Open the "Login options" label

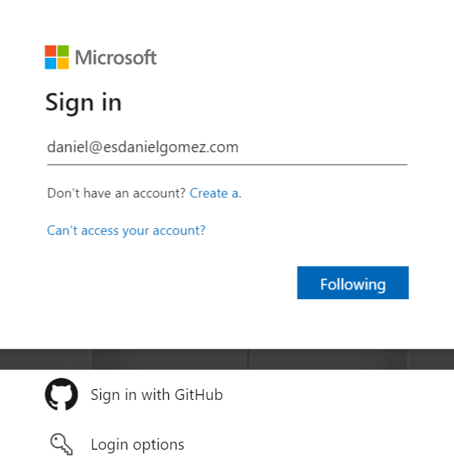pos(137,444)
